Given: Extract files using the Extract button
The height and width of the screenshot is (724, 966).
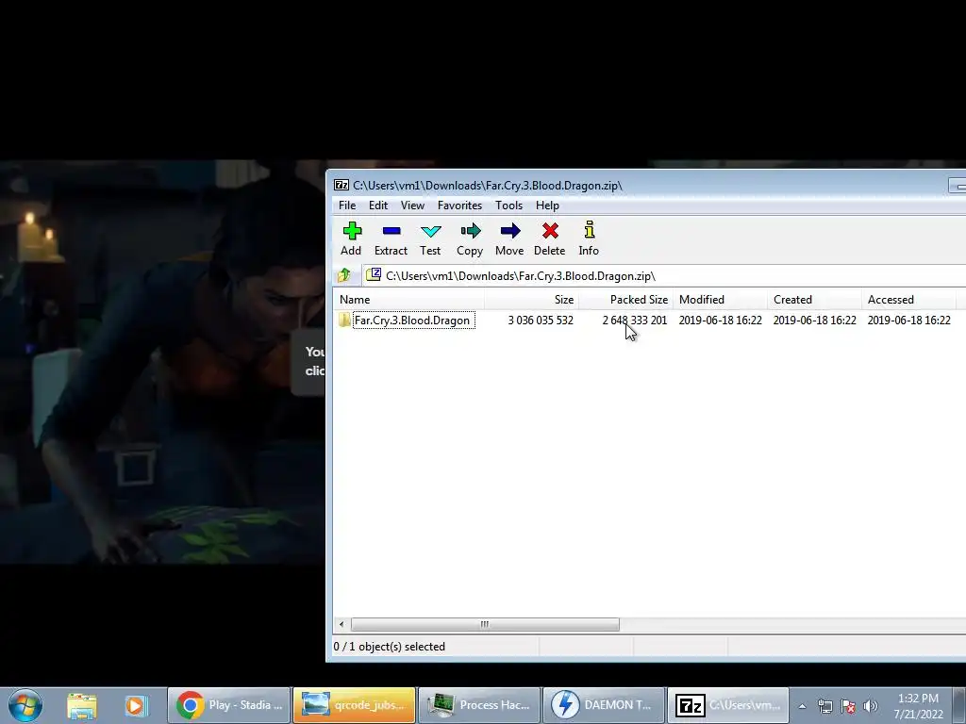Looking at the screenshot, I should coord(391,239).
